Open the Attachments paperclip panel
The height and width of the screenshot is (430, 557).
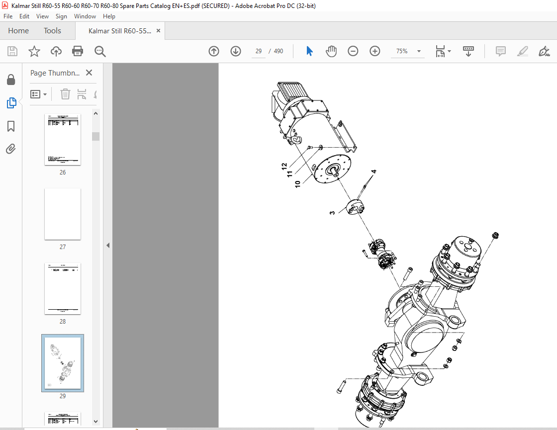coord(11,149)
